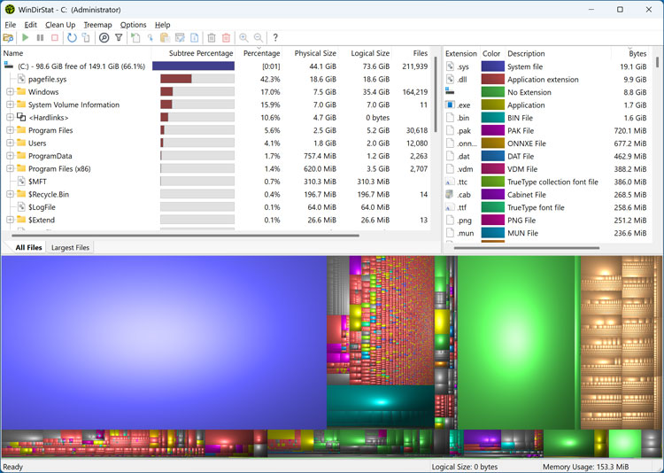This screenshot has height=473, width=664.
Task: Expand the $Recycle.Bin folder node
Action: click(10, 194)
